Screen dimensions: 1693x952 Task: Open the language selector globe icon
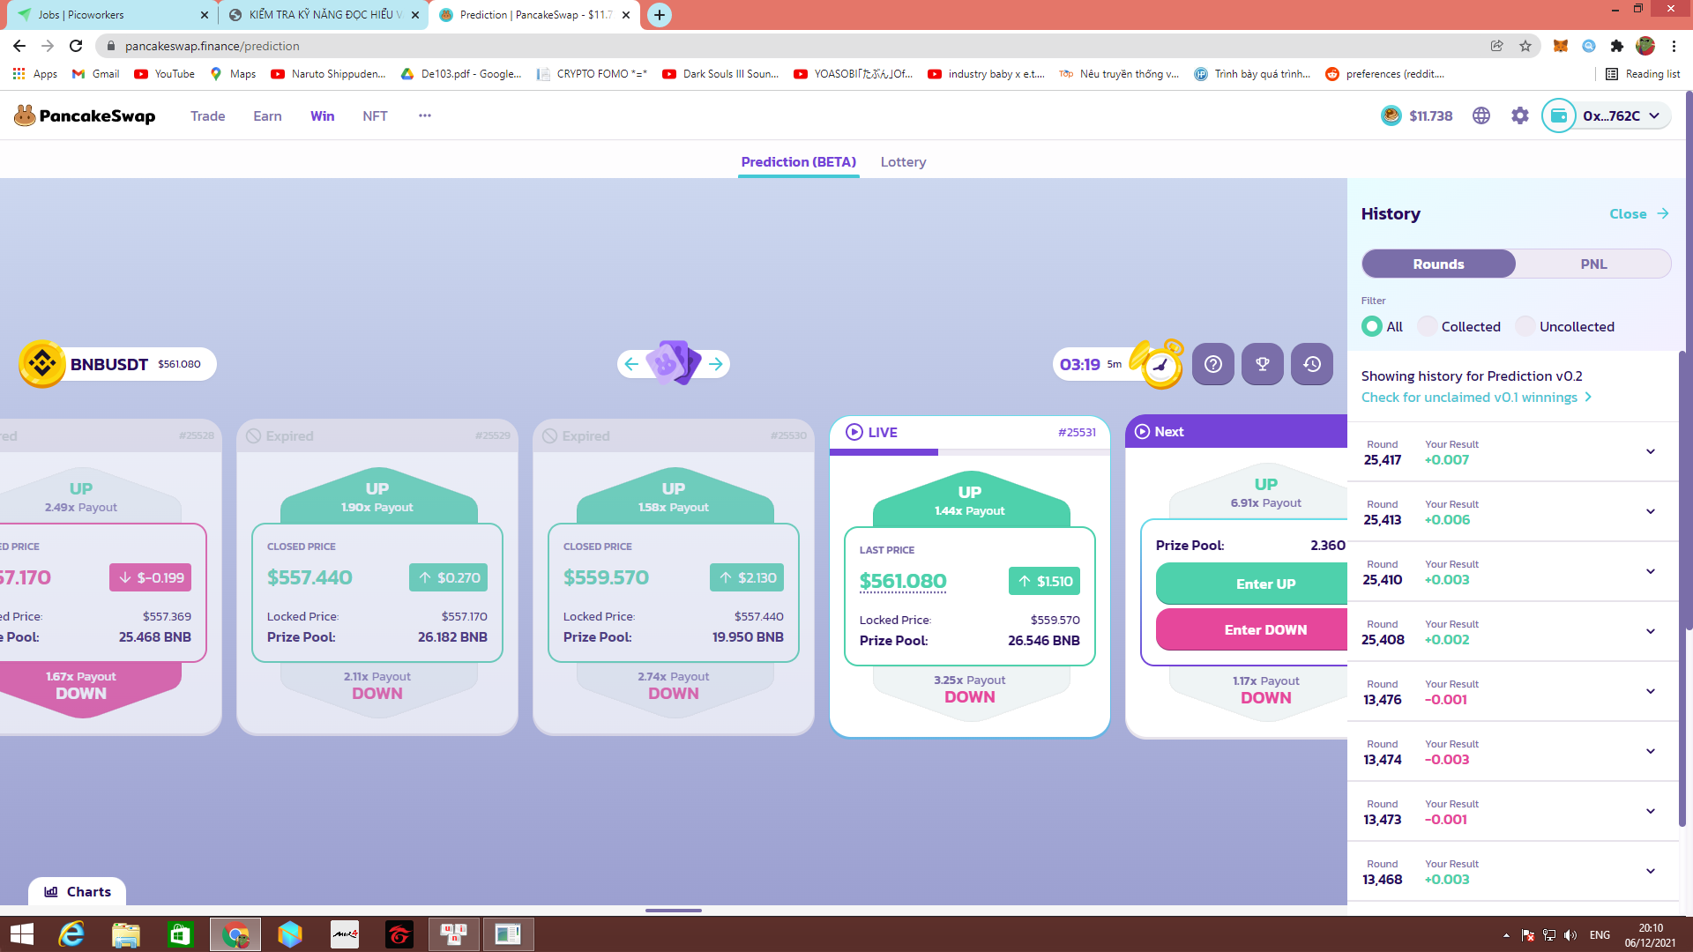pos(1480,115)
